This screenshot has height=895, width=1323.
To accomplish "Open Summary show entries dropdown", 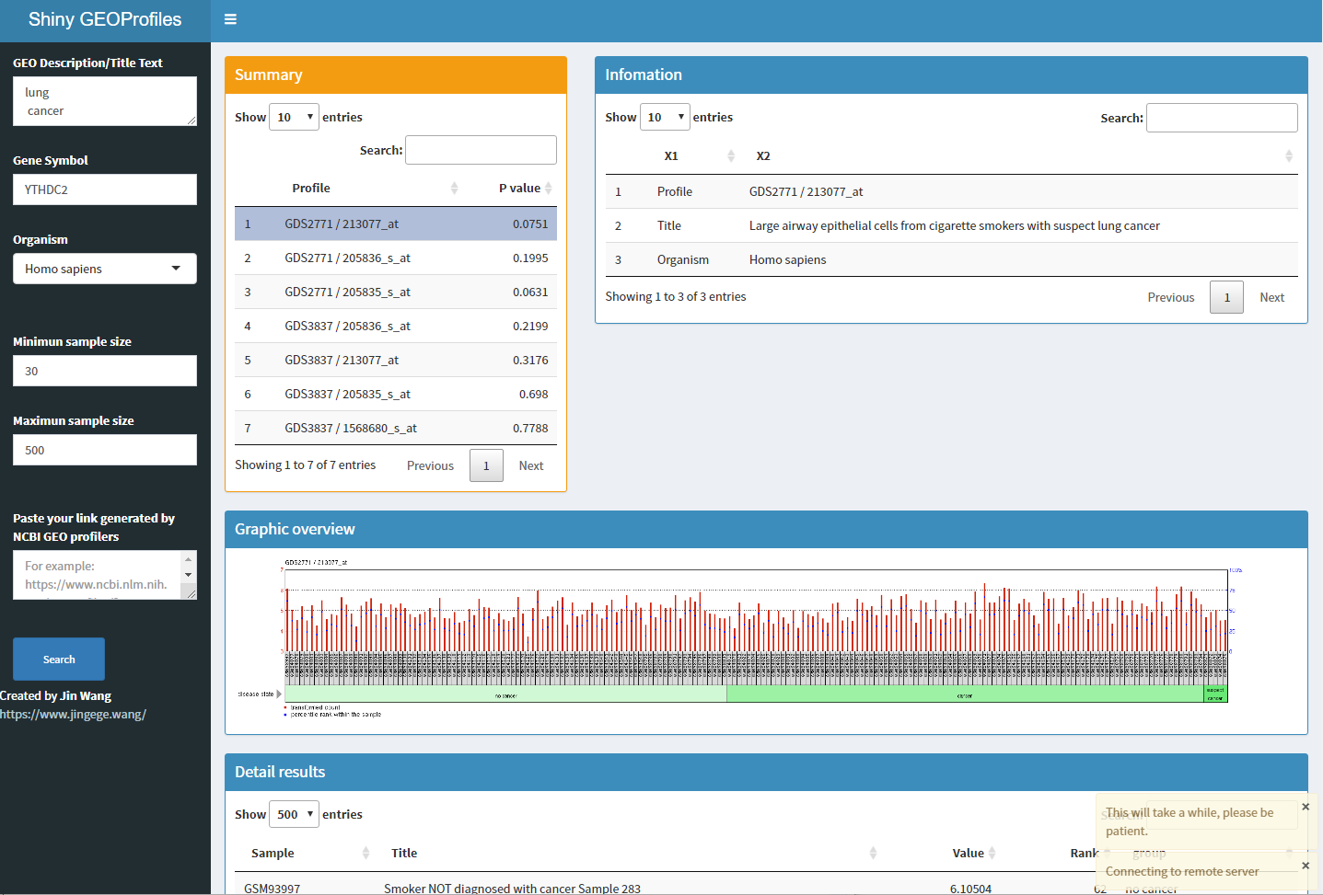I will point(294,117).
